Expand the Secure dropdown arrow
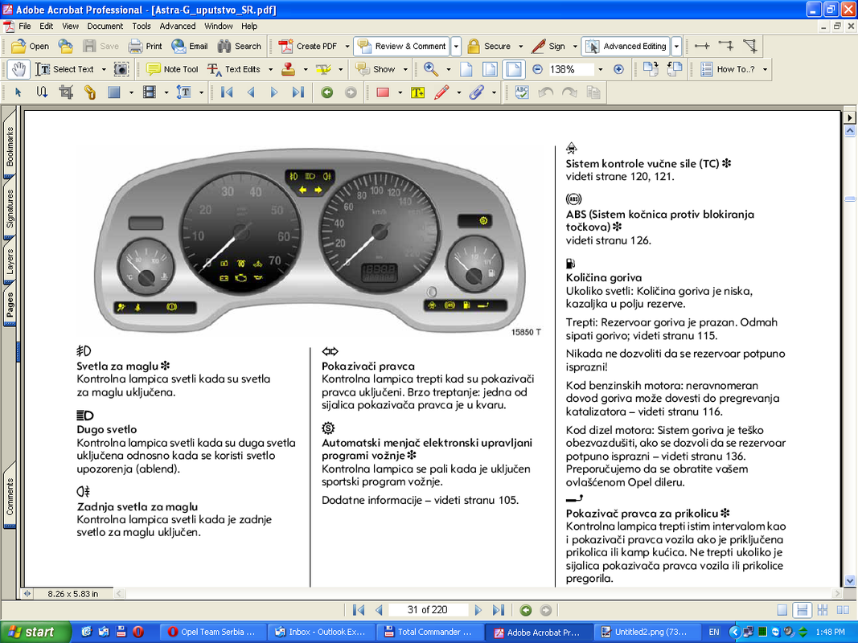858x643 pixels. pos(520,47)
